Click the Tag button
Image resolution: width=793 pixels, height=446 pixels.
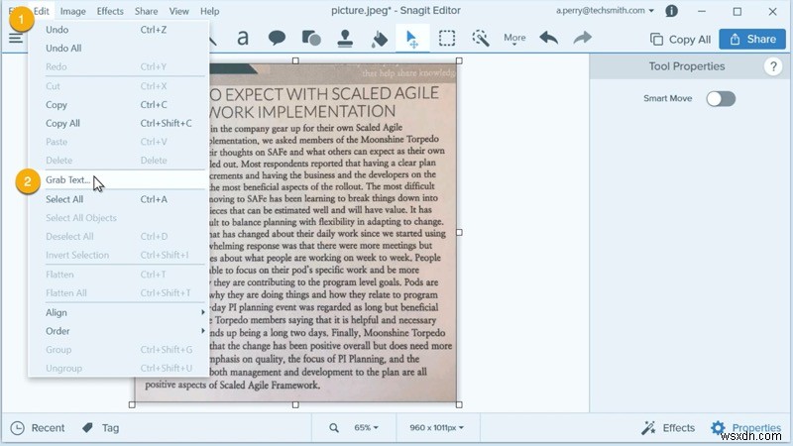coord(101,428)
